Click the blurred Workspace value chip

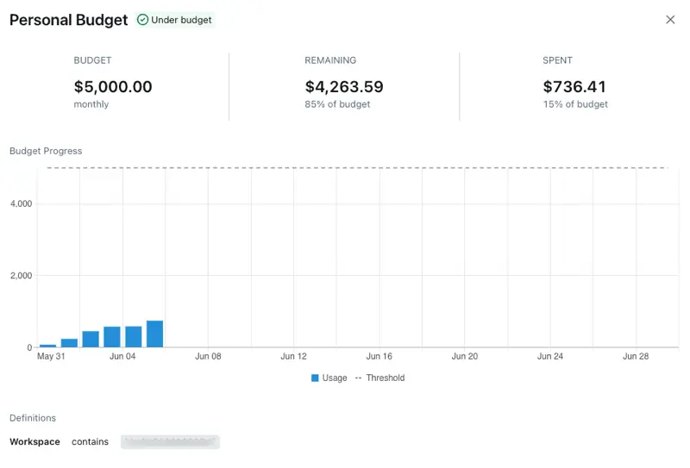pos(170,442)
